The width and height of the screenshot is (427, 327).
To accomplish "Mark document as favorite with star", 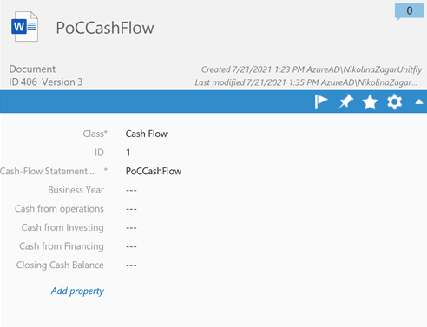I will coord(370,102).
